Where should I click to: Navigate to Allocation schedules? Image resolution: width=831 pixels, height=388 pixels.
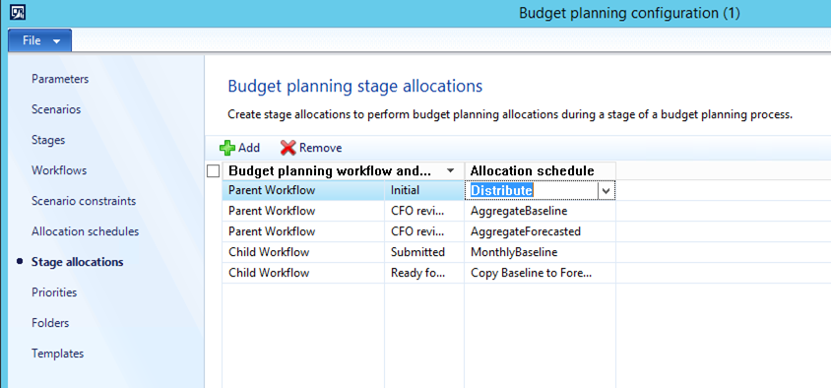coord(86,231)
